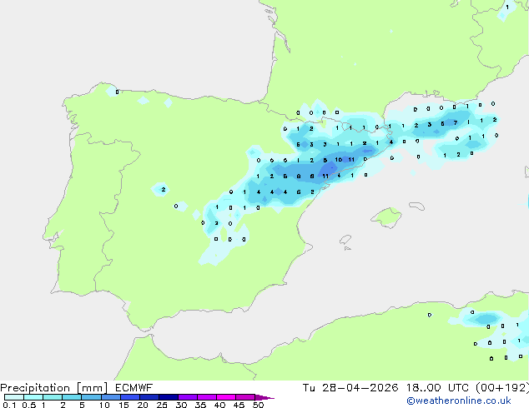
Task: Click the "(00+192)" forecast offset text
Action: coord(502,388)
